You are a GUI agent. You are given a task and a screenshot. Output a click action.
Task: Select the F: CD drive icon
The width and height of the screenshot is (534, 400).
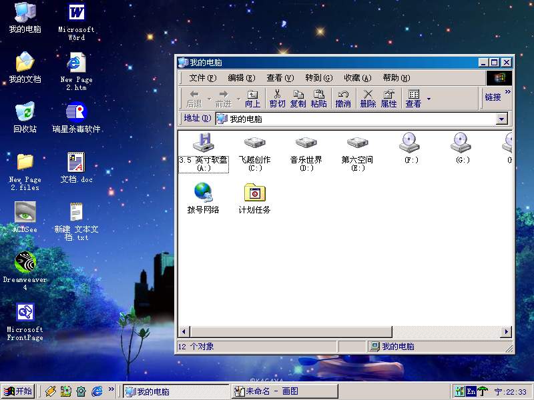[410, 148]
